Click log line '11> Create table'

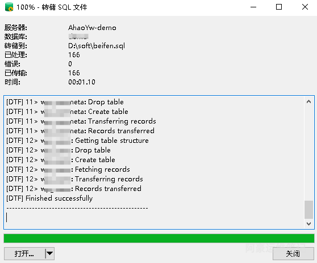(x=67, y=112)
